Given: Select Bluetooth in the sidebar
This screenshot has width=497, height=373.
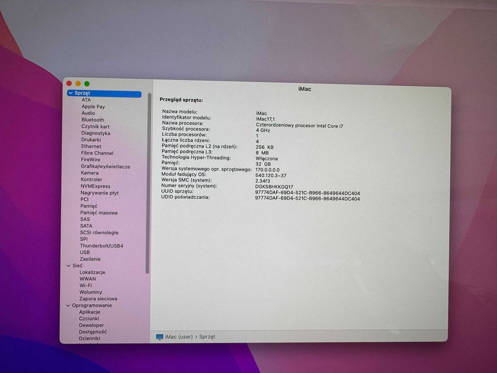Looking at the screenshot, I should pyautogui.click(x=93, y=120).
